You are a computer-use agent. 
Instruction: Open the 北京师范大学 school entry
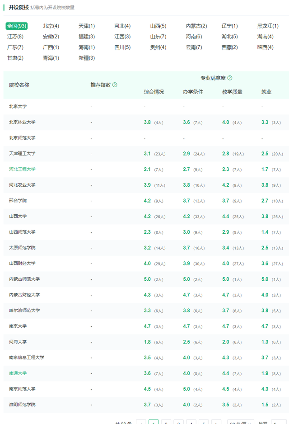(22, 138)
